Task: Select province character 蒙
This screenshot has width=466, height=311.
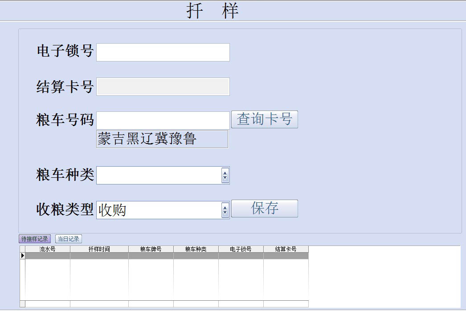Action: pyautogui.click(x=104, y=139)
